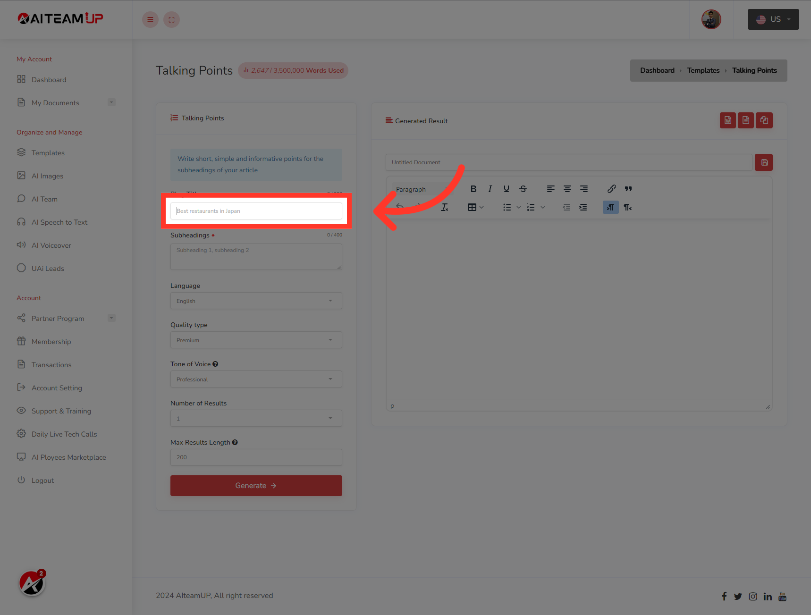Expand the Tone of Voice selector
Viewport: 811px width, 615px height.
pyautogui.click(x=256, y=379)
